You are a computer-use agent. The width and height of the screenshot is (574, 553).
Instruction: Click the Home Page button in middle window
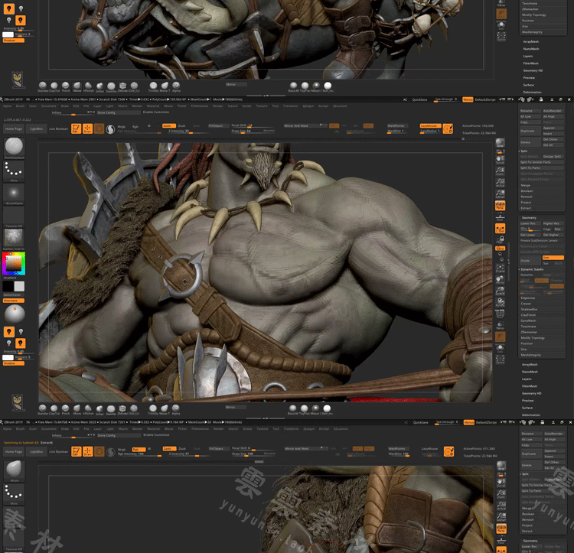tap(14, 128)
